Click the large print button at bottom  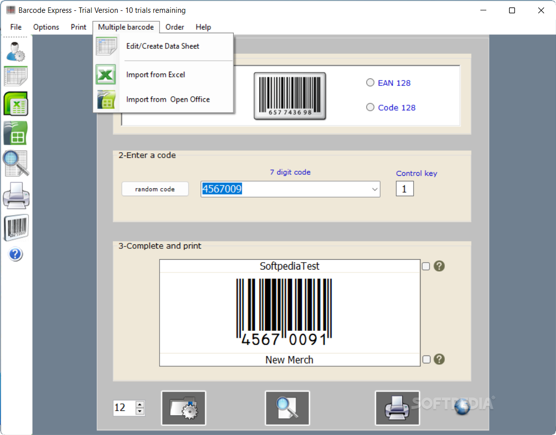click(x=397, y=408)
